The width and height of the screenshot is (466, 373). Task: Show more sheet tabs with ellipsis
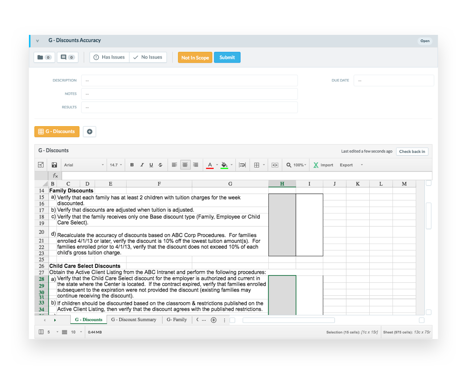(204, 320)
